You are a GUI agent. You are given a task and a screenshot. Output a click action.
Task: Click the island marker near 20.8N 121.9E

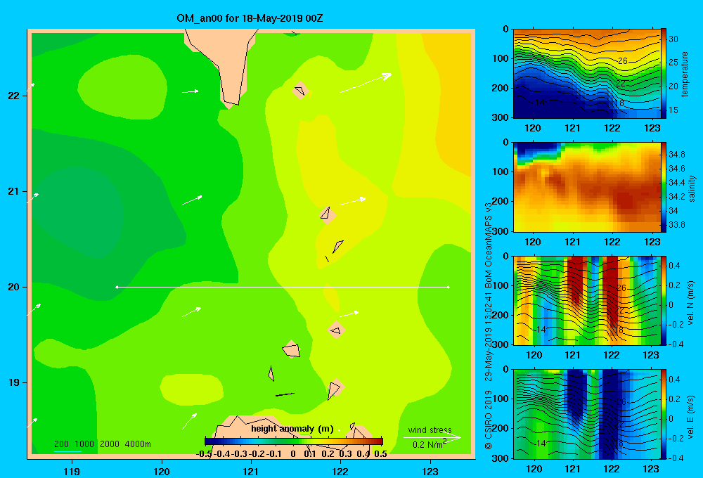[x=328, y=214]
